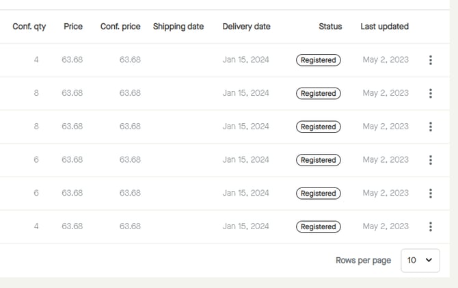Screen dimensions: 458x288
Task: Sort by the Conf. qty column header
Action: click(29, 27)
